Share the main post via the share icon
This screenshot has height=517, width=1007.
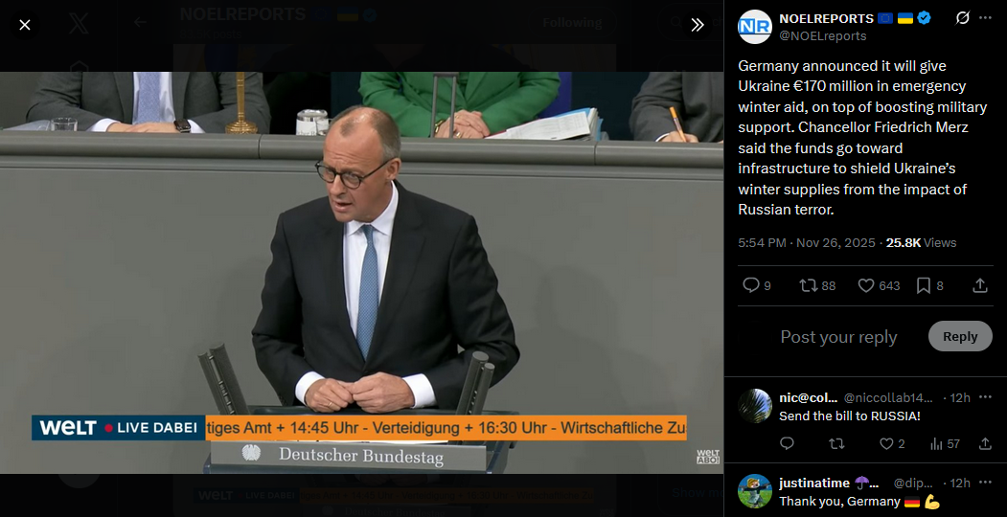[x=980, y=285]
